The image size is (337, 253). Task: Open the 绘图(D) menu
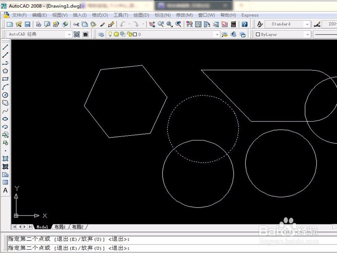(x=141, y=15)
